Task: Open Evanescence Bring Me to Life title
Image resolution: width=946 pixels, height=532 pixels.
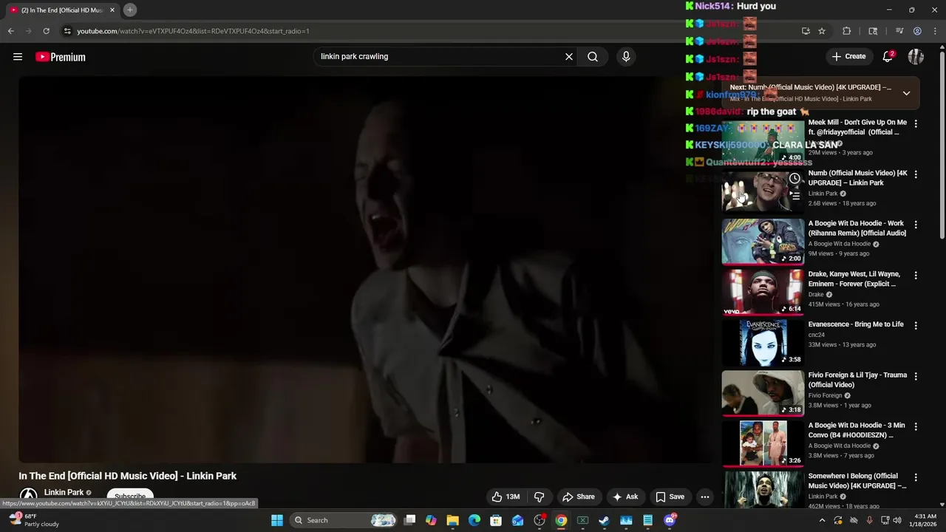Action: [856, 324]
